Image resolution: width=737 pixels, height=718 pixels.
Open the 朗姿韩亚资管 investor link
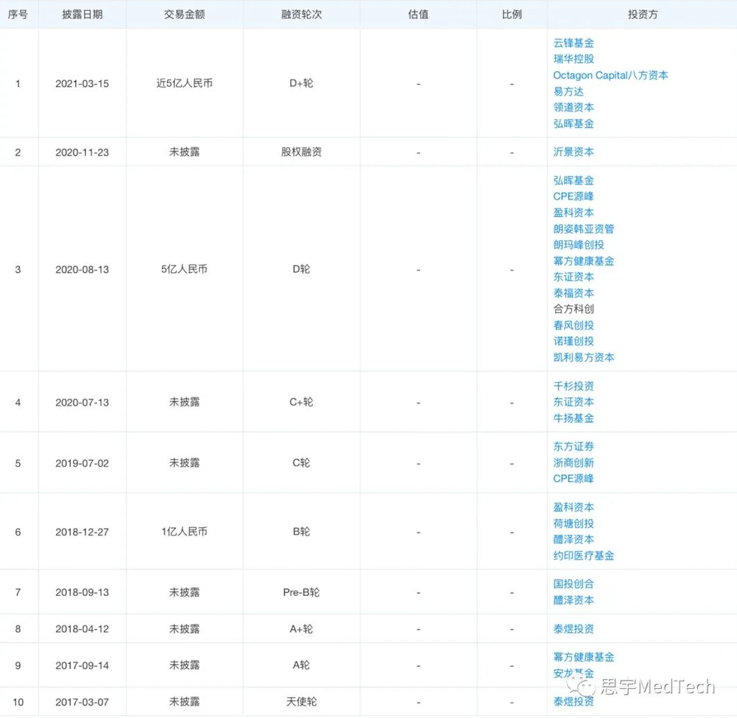tap(583, 229)
